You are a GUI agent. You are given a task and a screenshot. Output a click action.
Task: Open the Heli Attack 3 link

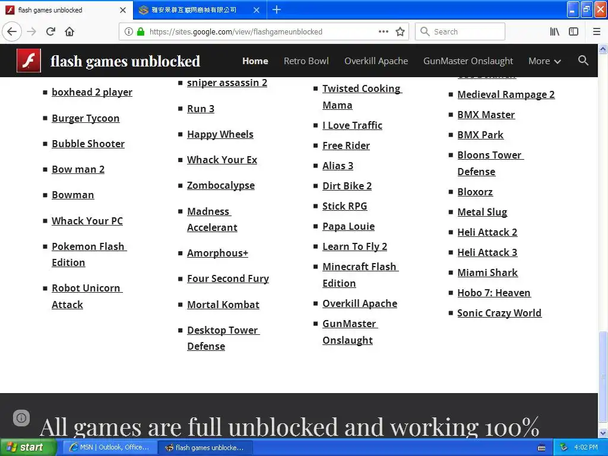point(487,252)
